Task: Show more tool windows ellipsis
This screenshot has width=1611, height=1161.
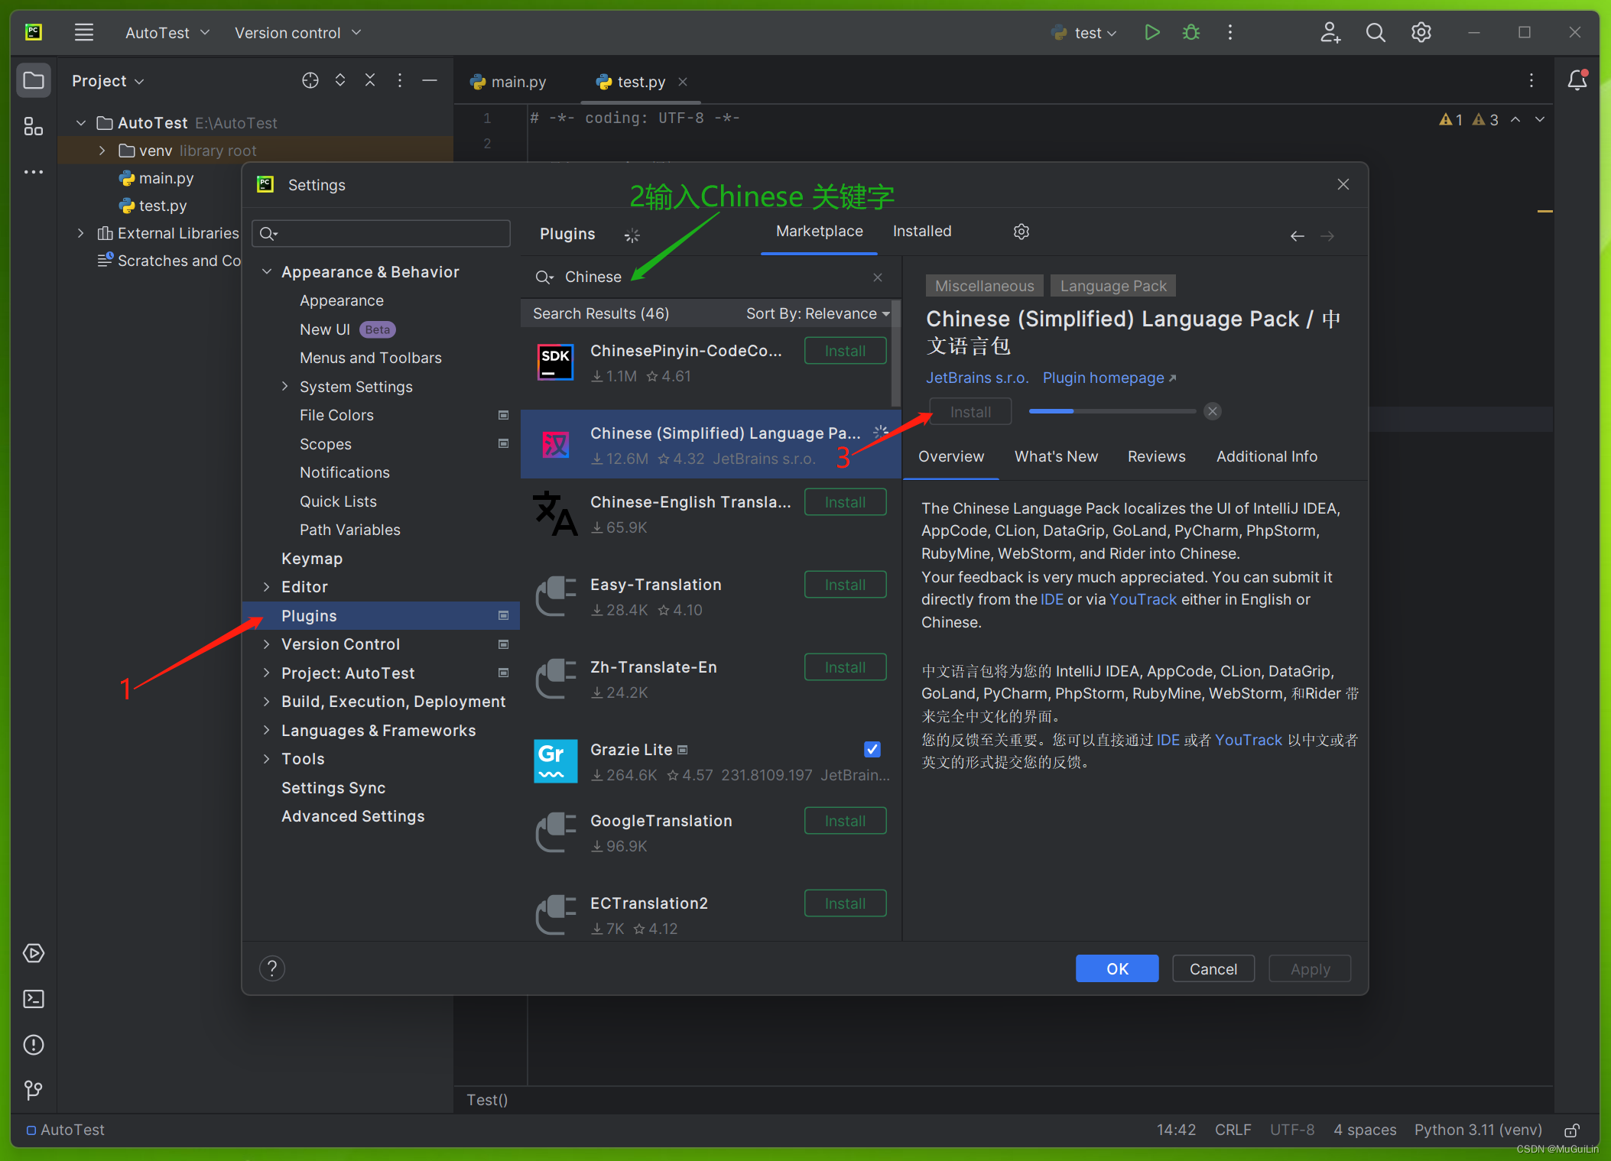Action: click(x=34, y=172)
